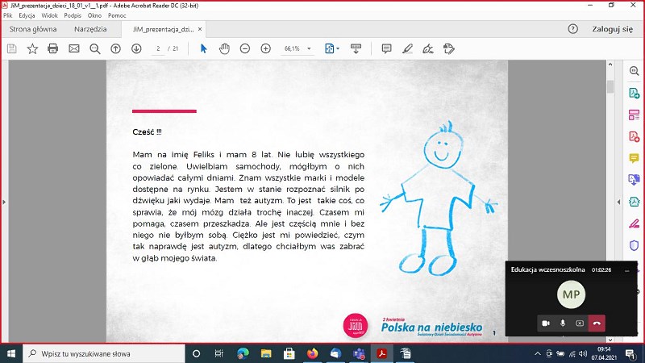Toggle screen sharing in the Teams call window
The image size is (645, 363).
[579, 323]
